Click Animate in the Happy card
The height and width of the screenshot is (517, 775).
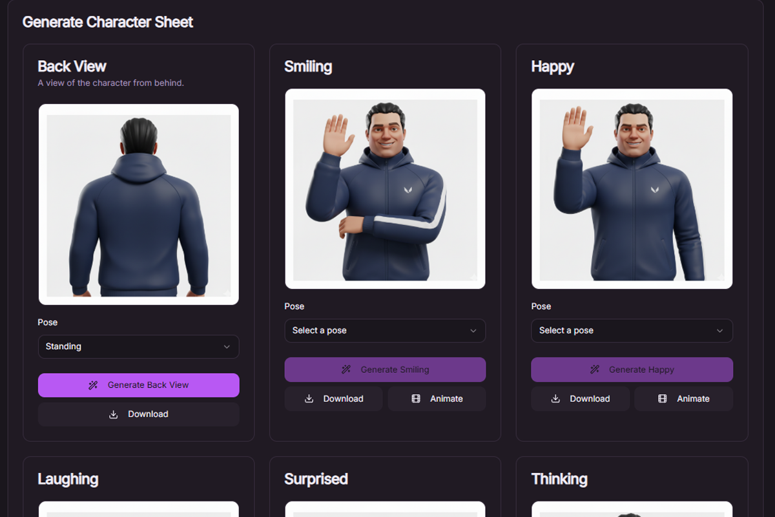(683, 399)
